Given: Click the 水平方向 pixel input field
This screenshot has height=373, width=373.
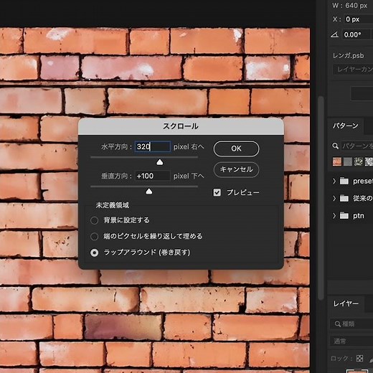Looking at the screenshot, I should tap(153, 146).
